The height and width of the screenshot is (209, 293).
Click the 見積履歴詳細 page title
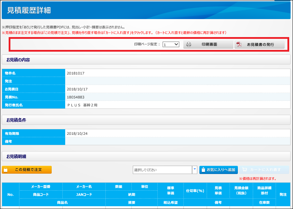click(29, 10)
